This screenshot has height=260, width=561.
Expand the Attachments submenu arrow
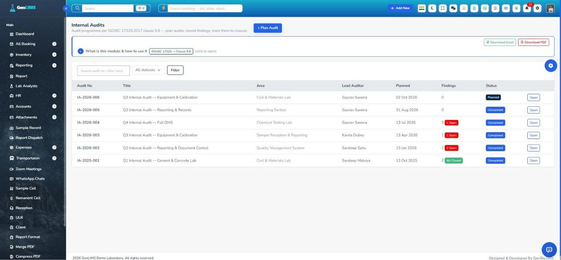(x=54, y=117)
